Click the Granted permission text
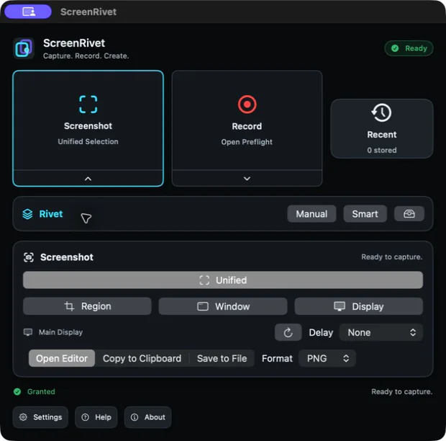 point(41,392)
